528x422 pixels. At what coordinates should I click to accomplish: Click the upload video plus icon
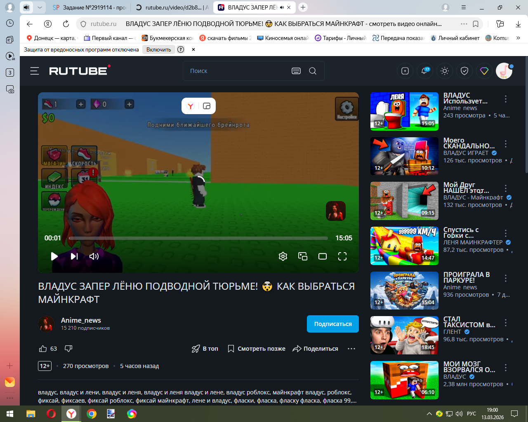tap(405, 71)
